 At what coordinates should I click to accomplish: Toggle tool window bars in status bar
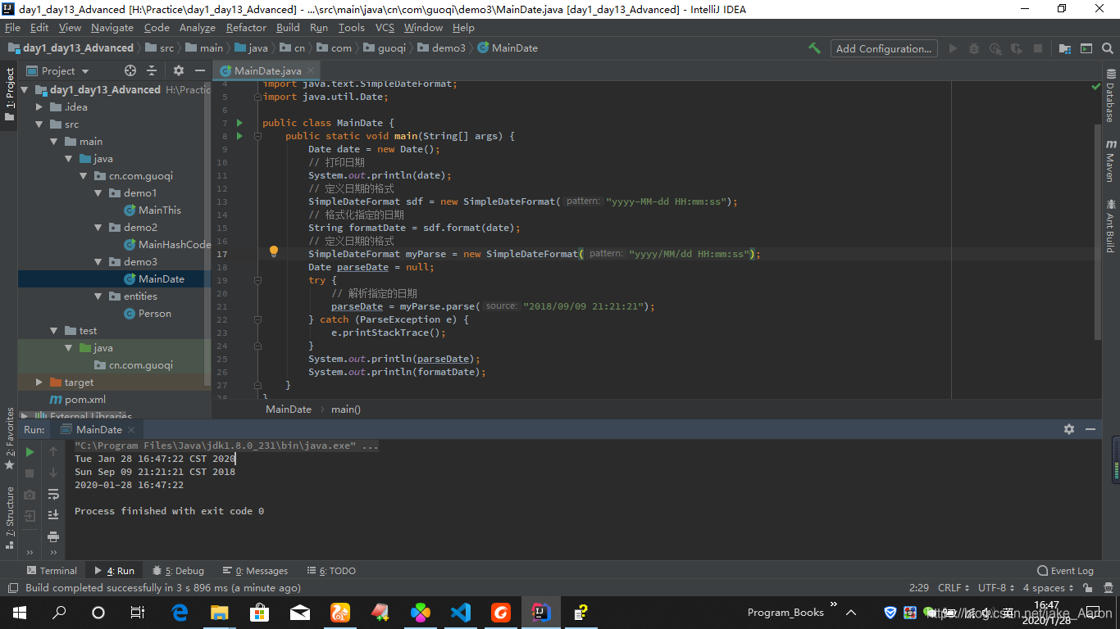(x=12, y=588)
